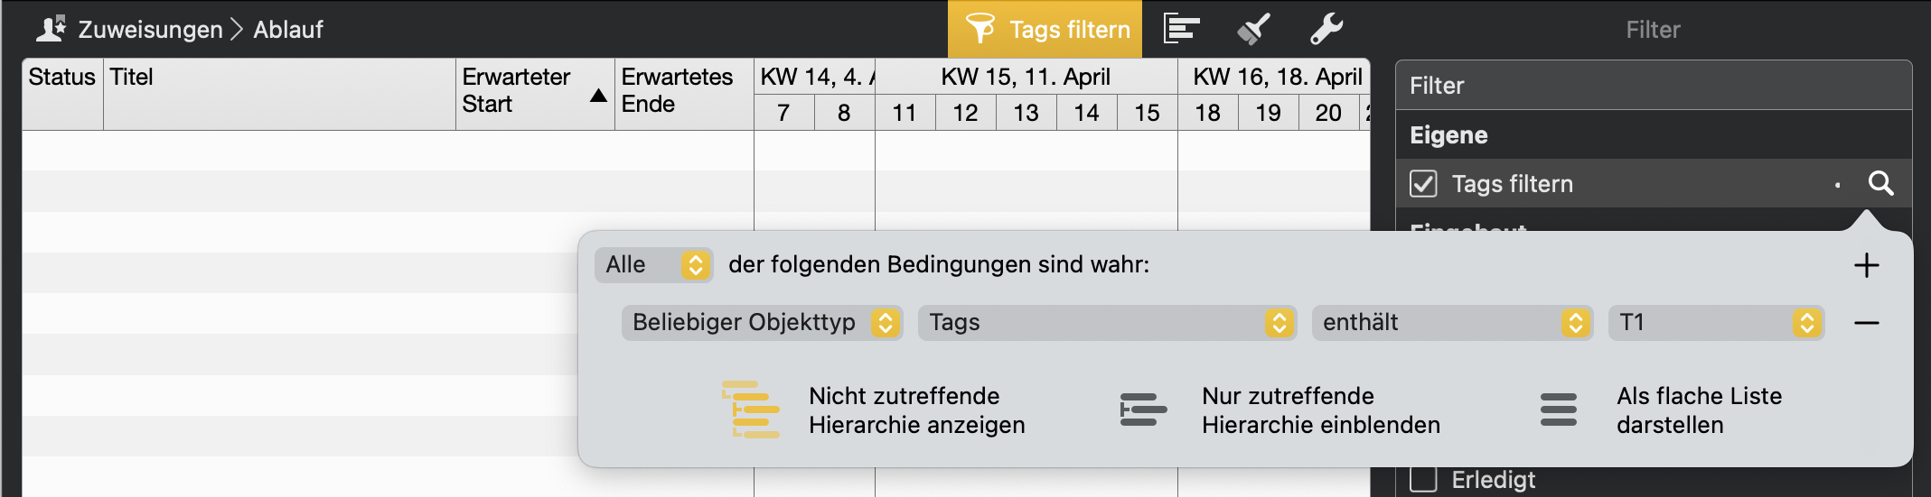Uncheck the Tags filtern checkbox
This screenshot has height=497, width=1931.
click(1423, 184)
